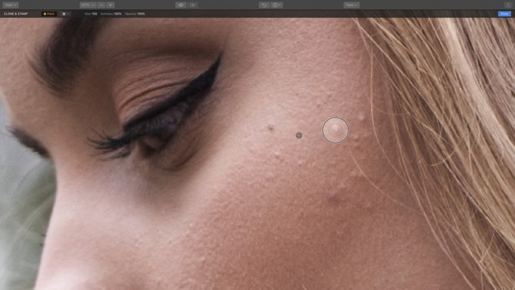Toggle the eye preview icon
Viewport: 515px width, 290px height.
181,5
